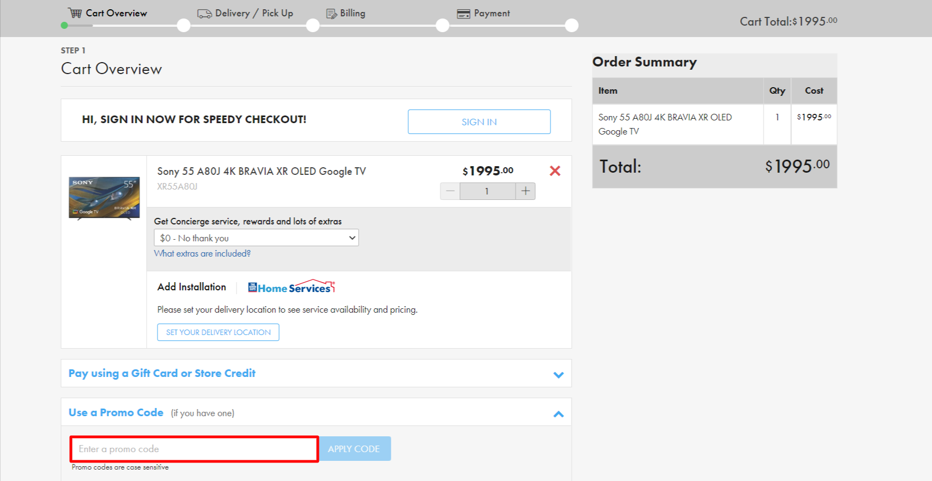This screenshot has height=481, width=932.
Task: Click the Apply Code button
Action: click(x=354, y=449)
